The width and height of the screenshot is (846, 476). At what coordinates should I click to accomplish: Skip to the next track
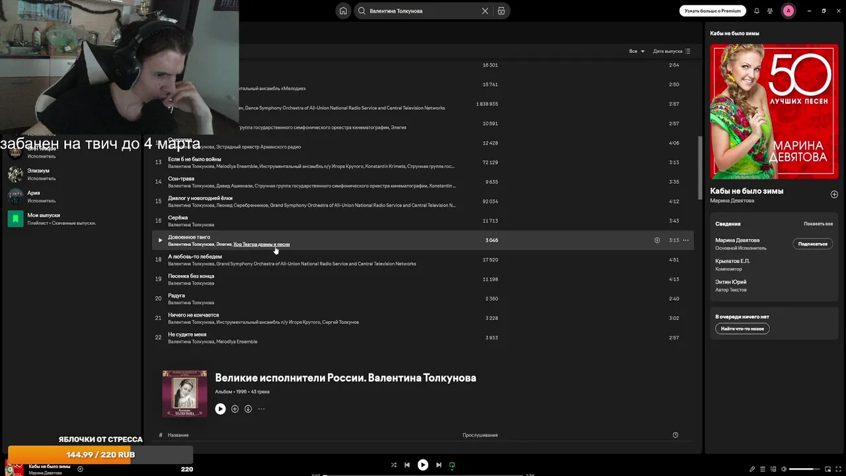[x=438, y=465]
